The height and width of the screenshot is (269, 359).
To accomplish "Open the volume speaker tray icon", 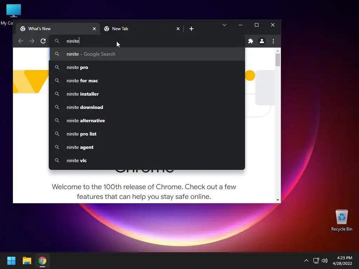I will click(x=325, y=261).
